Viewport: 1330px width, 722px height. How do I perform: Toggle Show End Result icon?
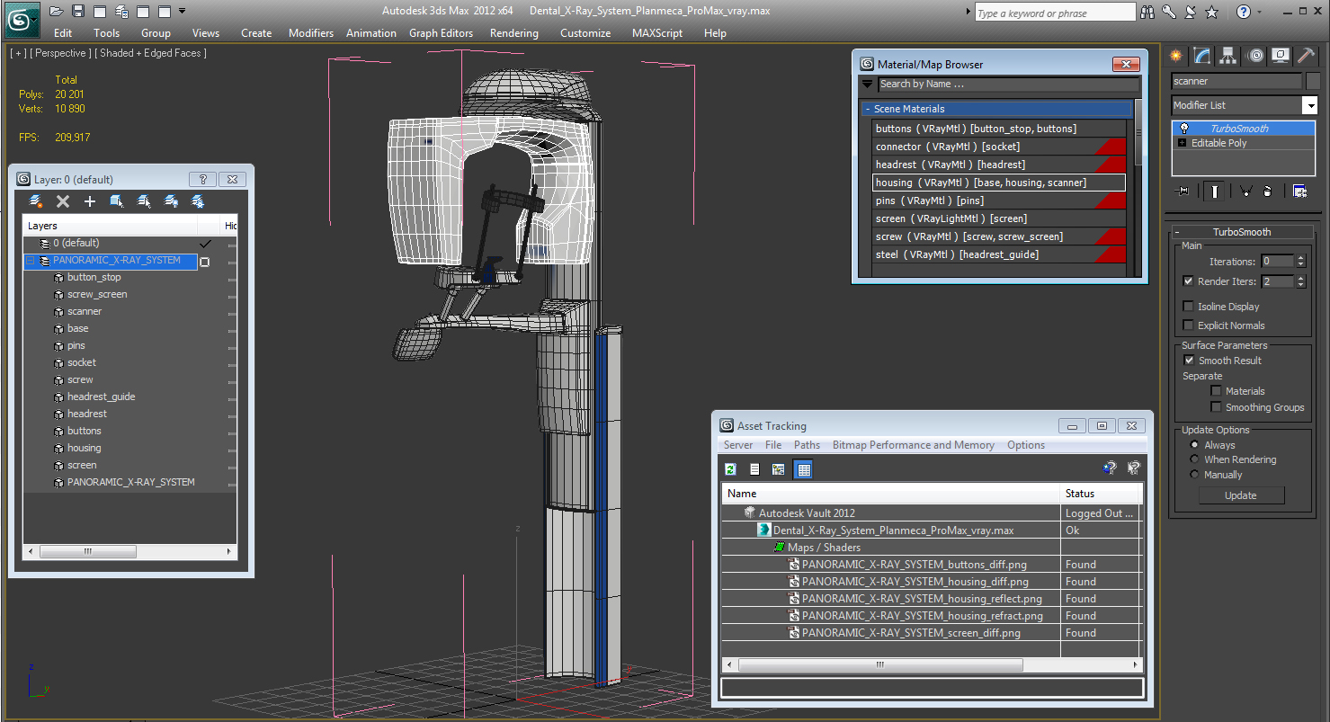[1215, 191]
